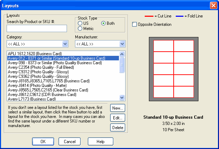This screenshot has width=219, height=149.
Task: Select Avery C9362 (Photo Quality - Glossy)
Action: coord(63,76)
